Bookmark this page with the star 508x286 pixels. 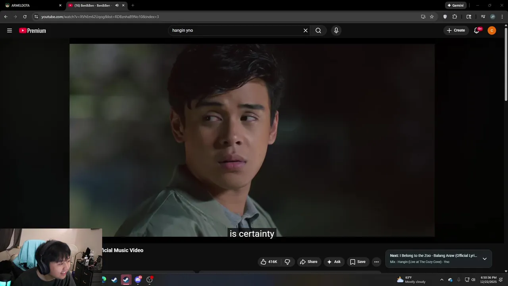coord(432,17)
